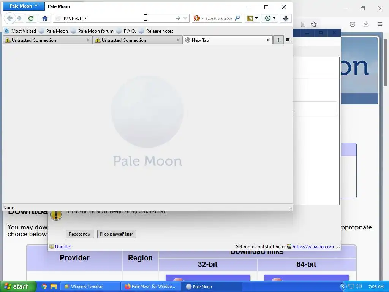Close the second Untrusted Connection tab
The width and height of the screenshot is (389, 292).
pyautogui.click(x=178, y=40)
